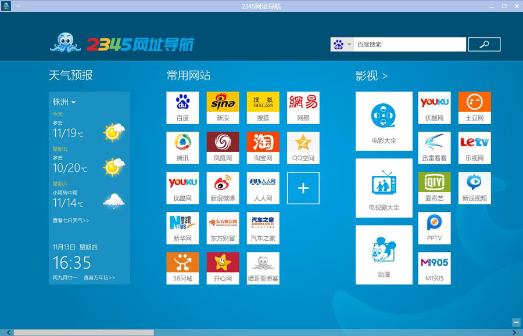This screenshot has width=523, height=336.
Task: Open the 爱奇艺 (iQIYI) video tile
Action: [x=434, y=188]
